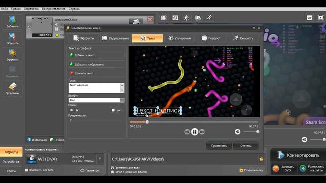Viewport: 326px width, 183px height.
Task: Switch to the Кадрирование tab
Action: 116,38
